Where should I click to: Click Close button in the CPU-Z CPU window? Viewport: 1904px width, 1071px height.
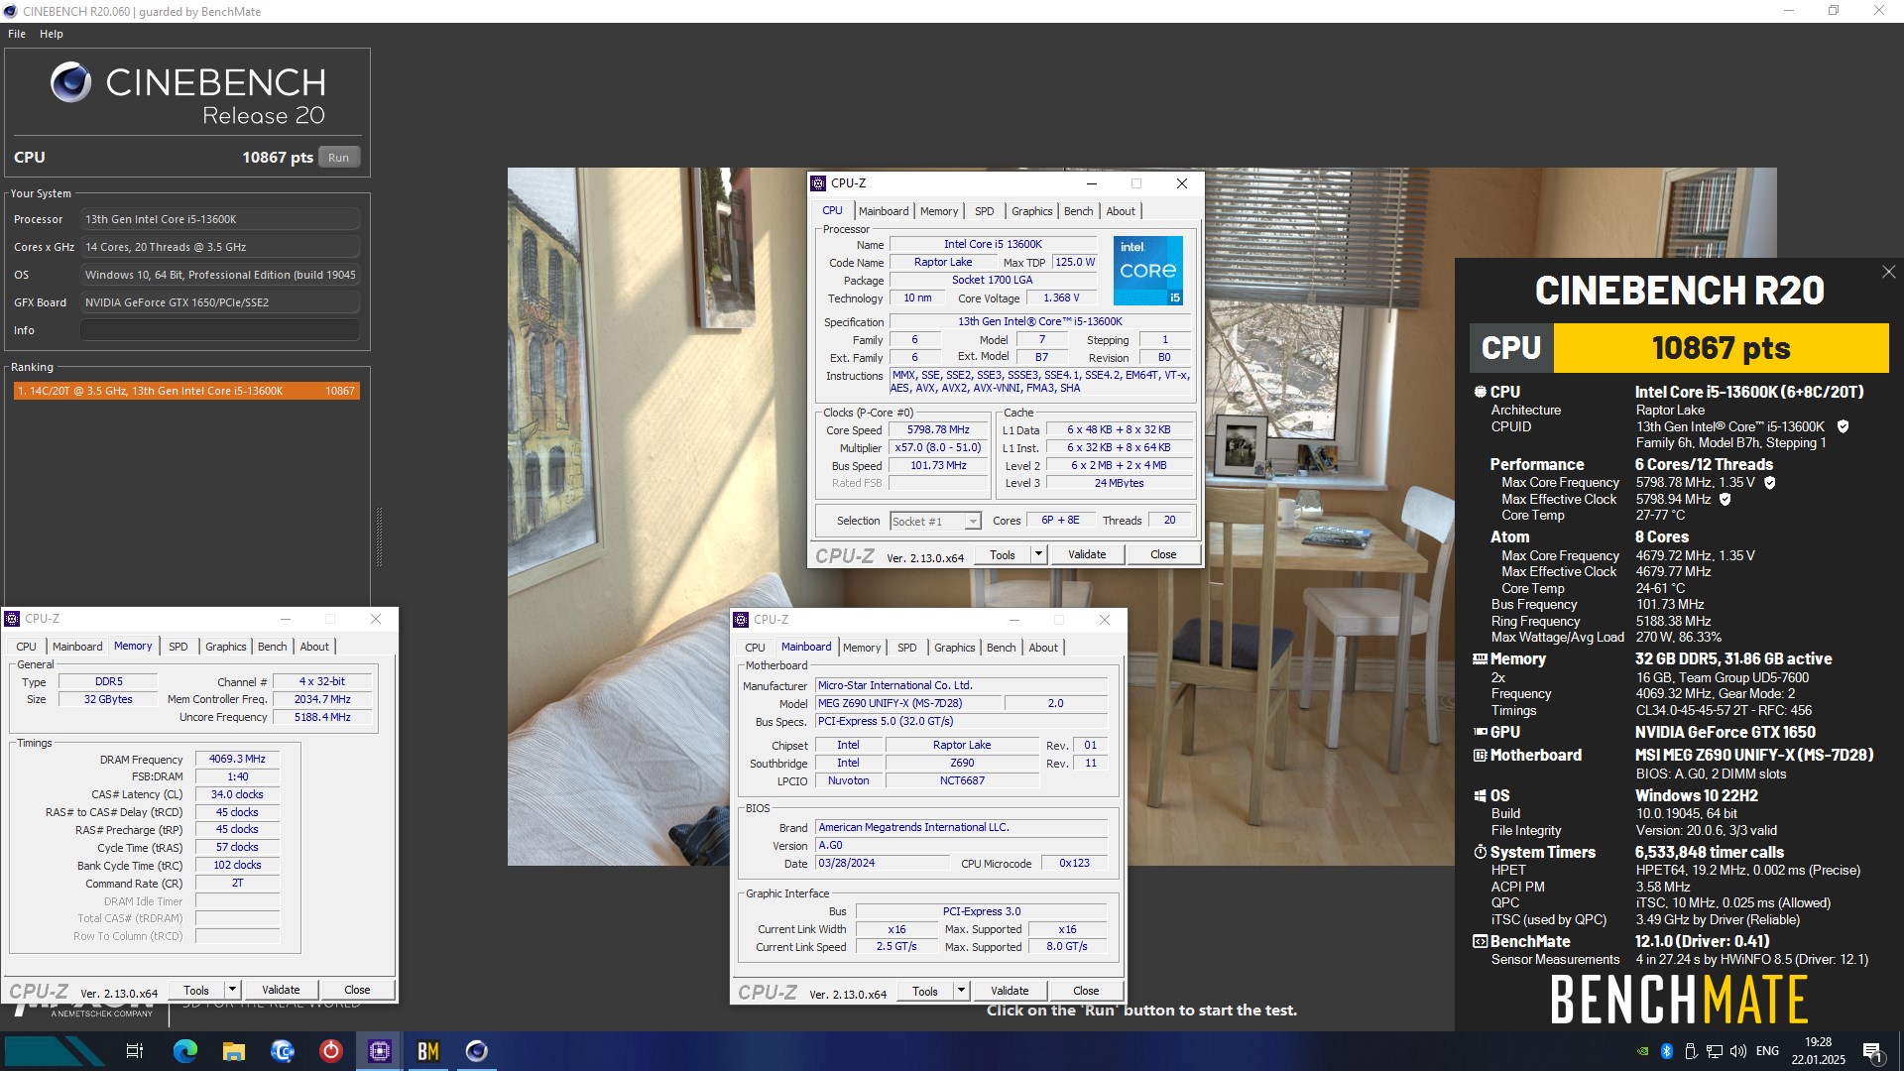click(x=1163, y=554)
